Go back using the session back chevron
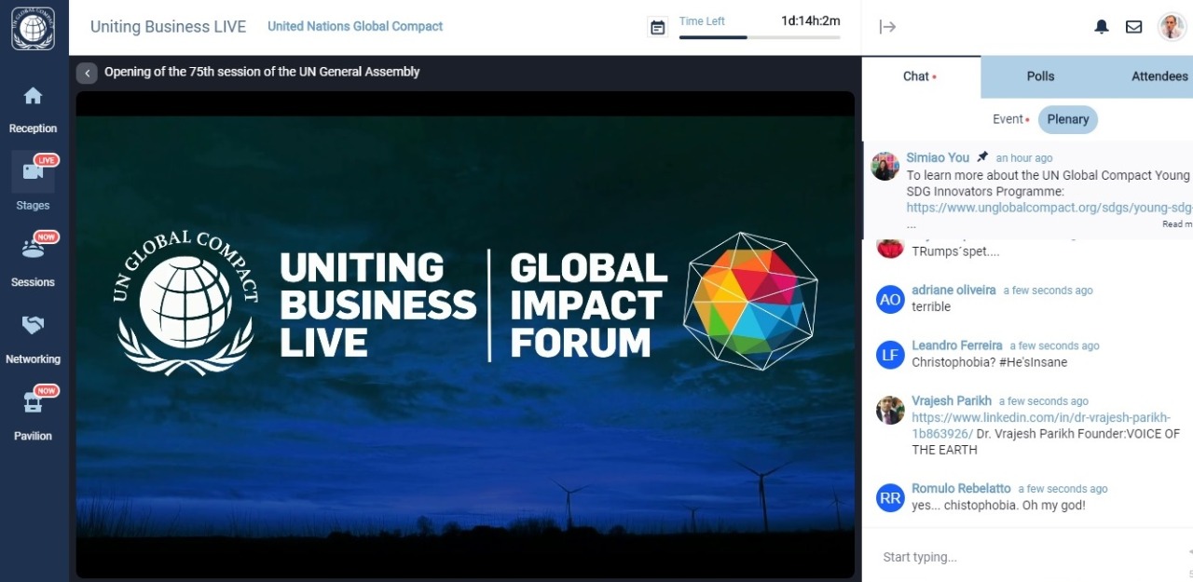This screenshot has height=582, width=1193. (87, 73)
